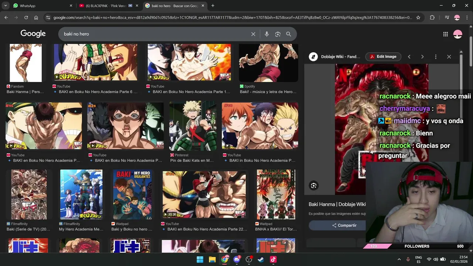Search inside image with Lens button on preview
Viewport: 473px width, 266px height.
coord(314,185)
